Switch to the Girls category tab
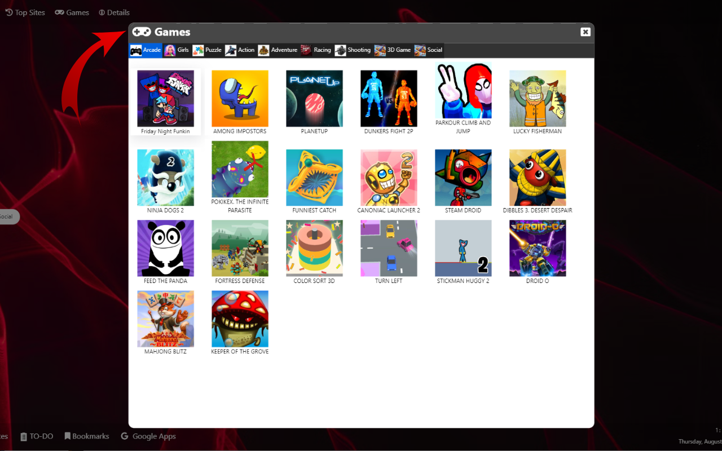 pos(177,50)
